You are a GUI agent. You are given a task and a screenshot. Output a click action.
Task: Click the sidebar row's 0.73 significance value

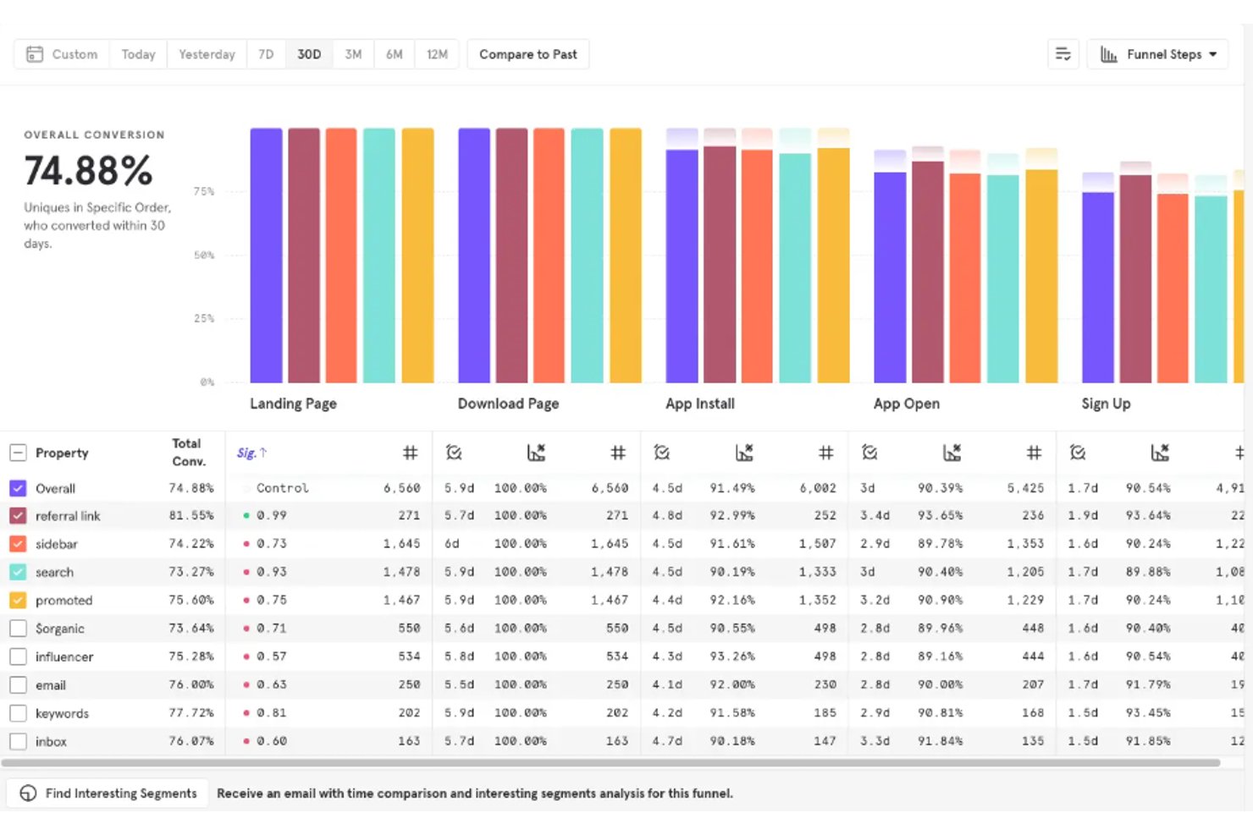(x=272, y=544)
